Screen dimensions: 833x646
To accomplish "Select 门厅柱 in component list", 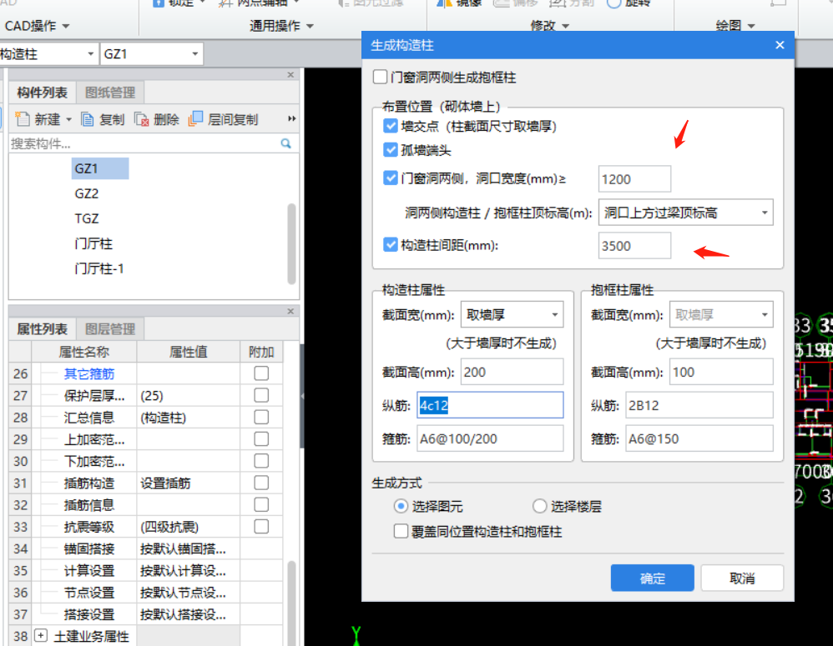I will tap(93, 243).
